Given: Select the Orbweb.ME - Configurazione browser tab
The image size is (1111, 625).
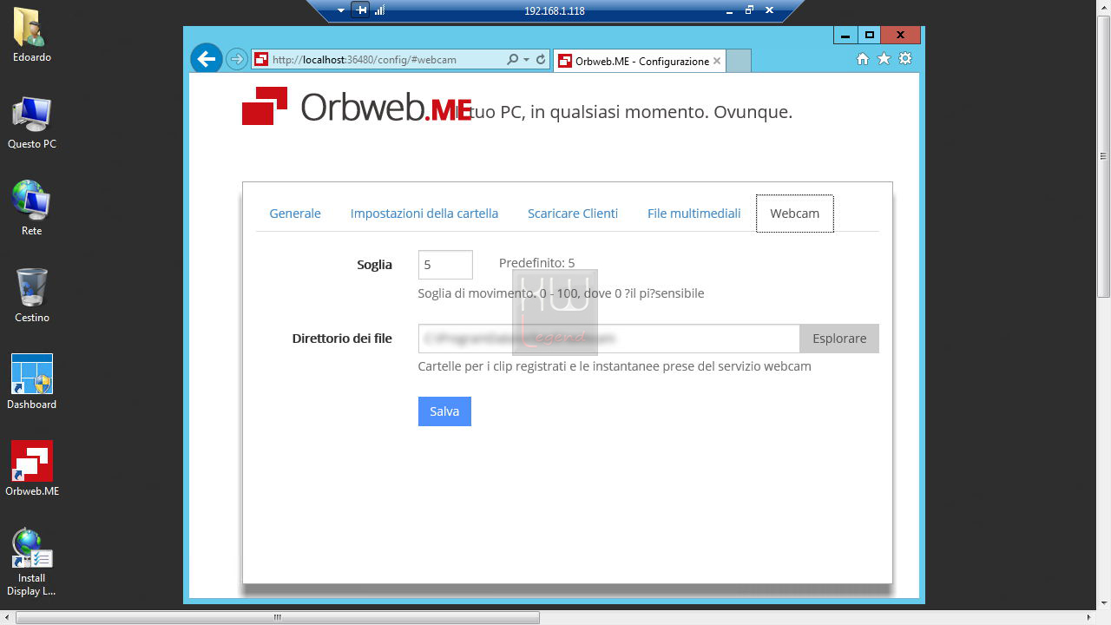Looking at the screenshot, I should click(x=639, y=61).
